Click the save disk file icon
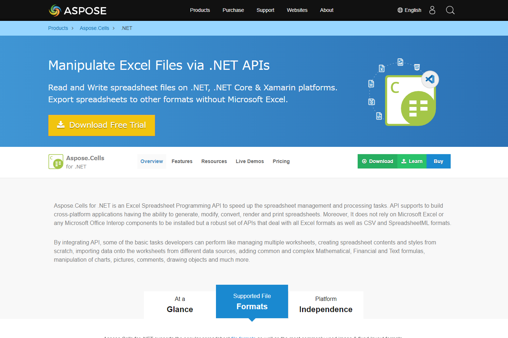508x338 pixels. point(371,102)
